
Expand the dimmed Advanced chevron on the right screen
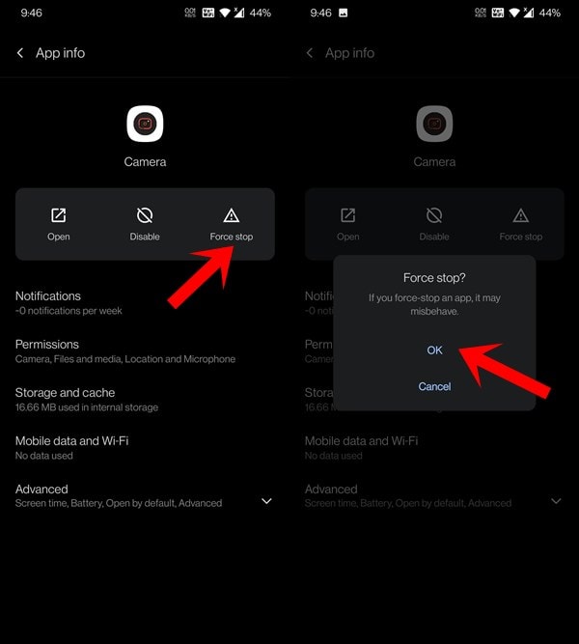[556, 501]
